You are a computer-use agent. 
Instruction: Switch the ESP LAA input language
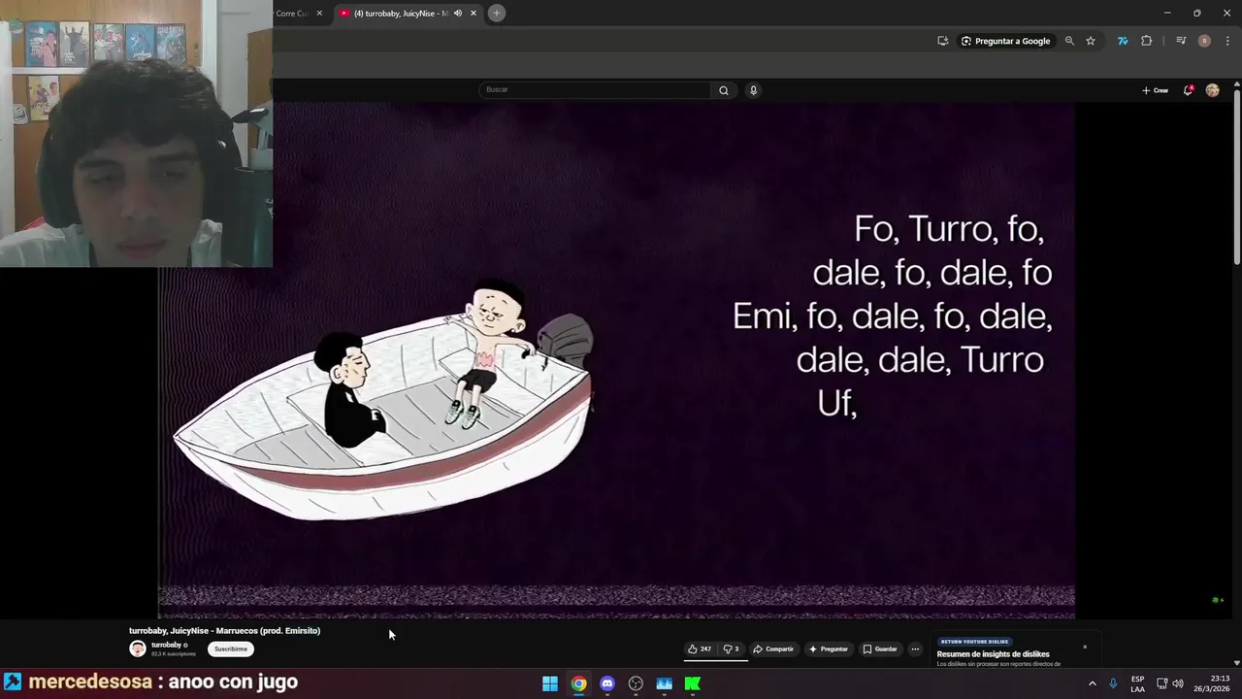[1137, 683]
